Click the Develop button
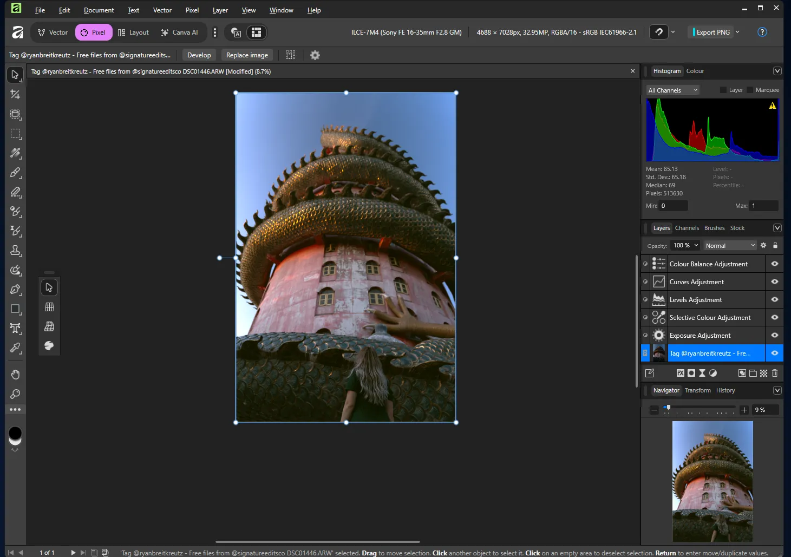Screen dimensions: 791x557 coord(199,55)
